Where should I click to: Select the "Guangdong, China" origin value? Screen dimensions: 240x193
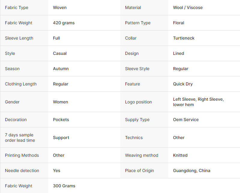191,171
